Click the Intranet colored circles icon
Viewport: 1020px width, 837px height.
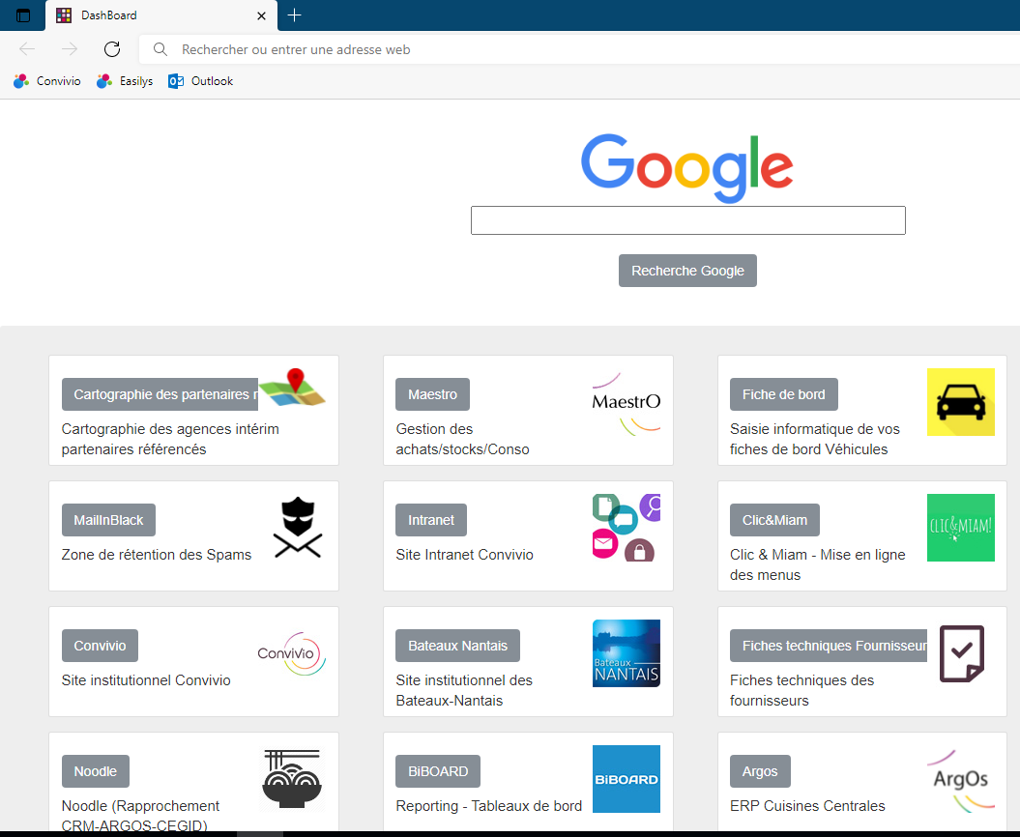(x=626, y=528)
